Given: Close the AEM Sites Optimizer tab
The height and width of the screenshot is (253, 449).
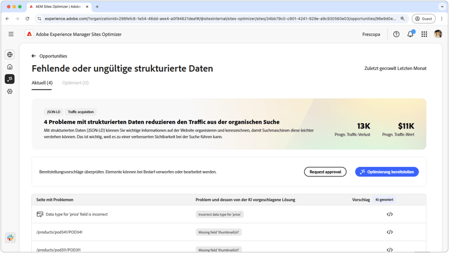Looking at the screenshot, I should (86, 7).
